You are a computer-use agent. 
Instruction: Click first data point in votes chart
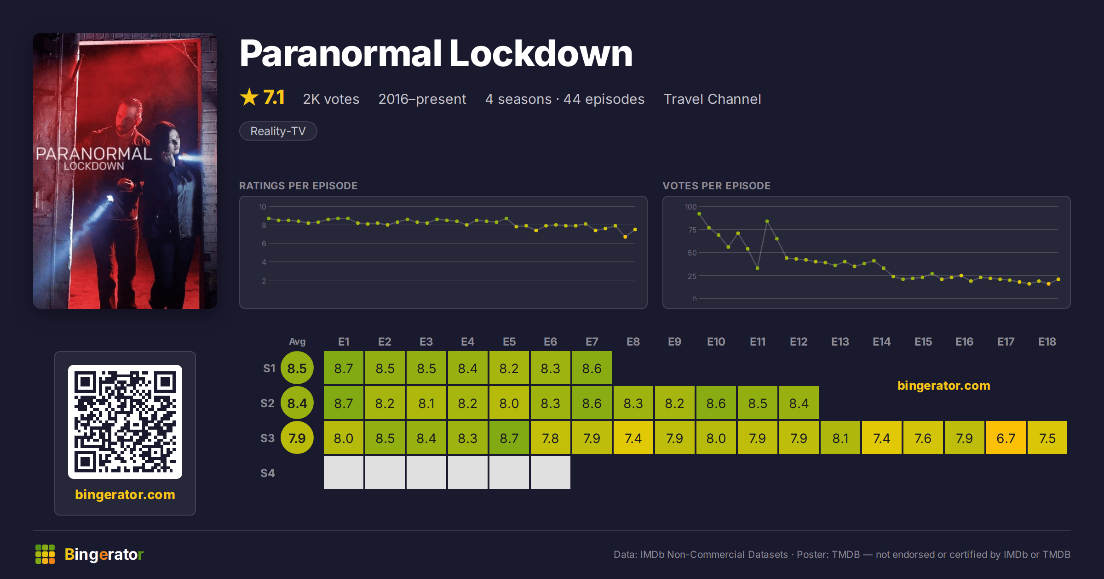point(699,214)
